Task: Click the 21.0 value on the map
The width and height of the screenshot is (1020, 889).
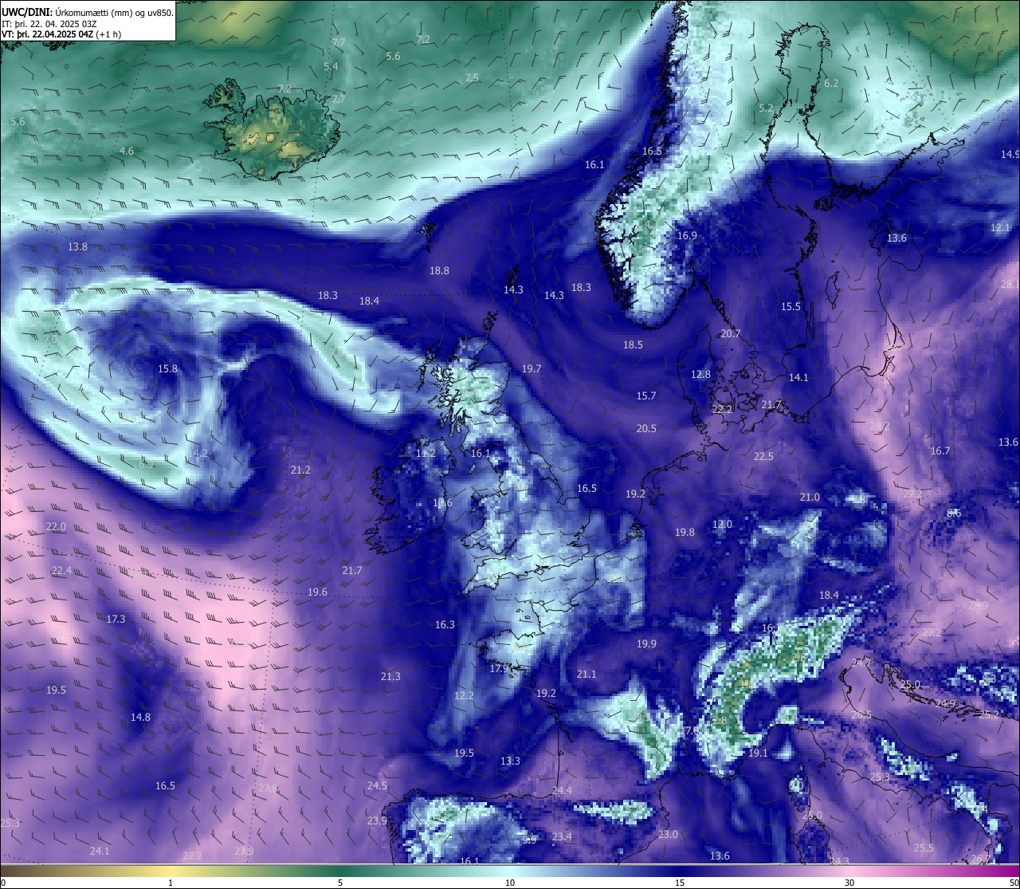Action: coord(810,498)
